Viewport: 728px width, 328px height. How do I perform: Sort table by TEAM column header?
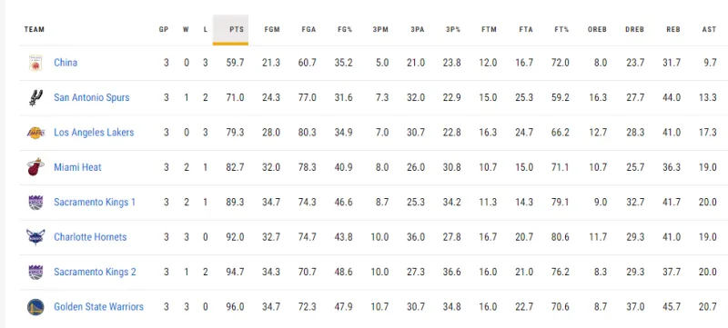point(35,30)
